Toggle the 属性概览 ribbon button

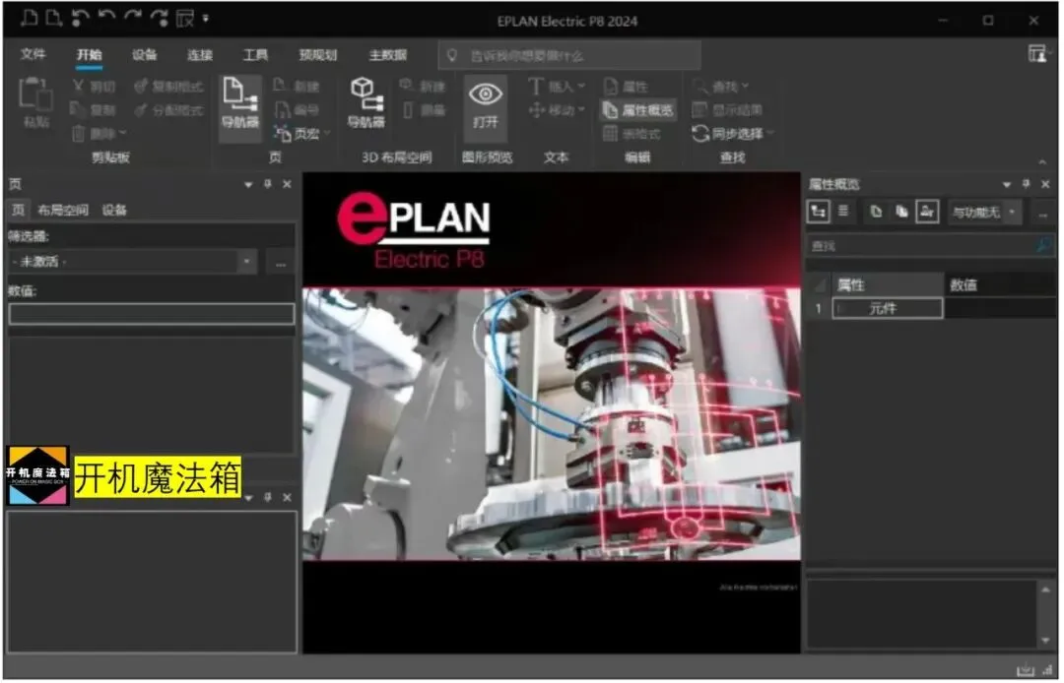point(638,110)
